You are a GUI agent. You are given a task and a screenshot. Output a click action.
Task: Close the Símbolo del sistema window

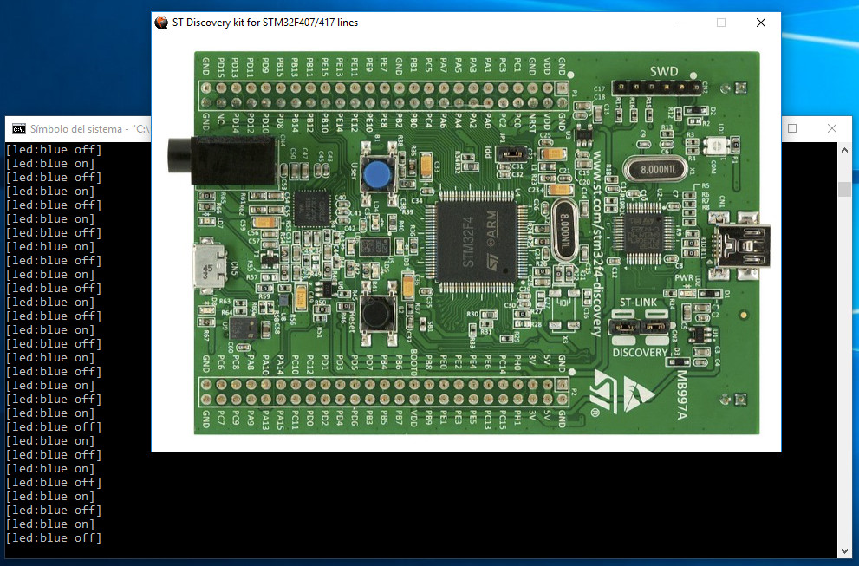click(x=832, y=128)
